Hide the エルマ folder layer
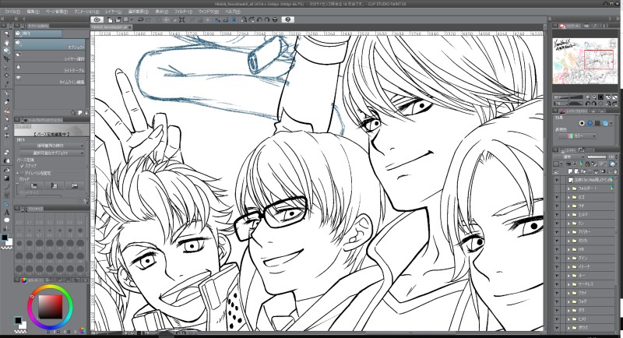 point(557,214)
